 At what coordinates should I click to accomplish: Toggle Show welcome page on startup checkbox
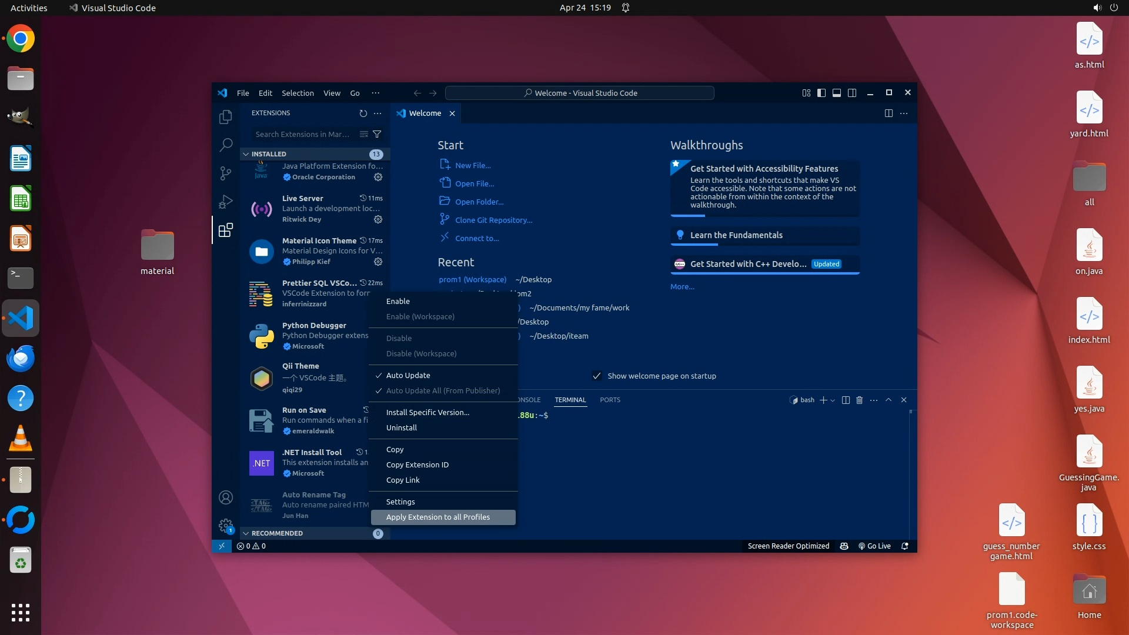(x=597, y=376)
